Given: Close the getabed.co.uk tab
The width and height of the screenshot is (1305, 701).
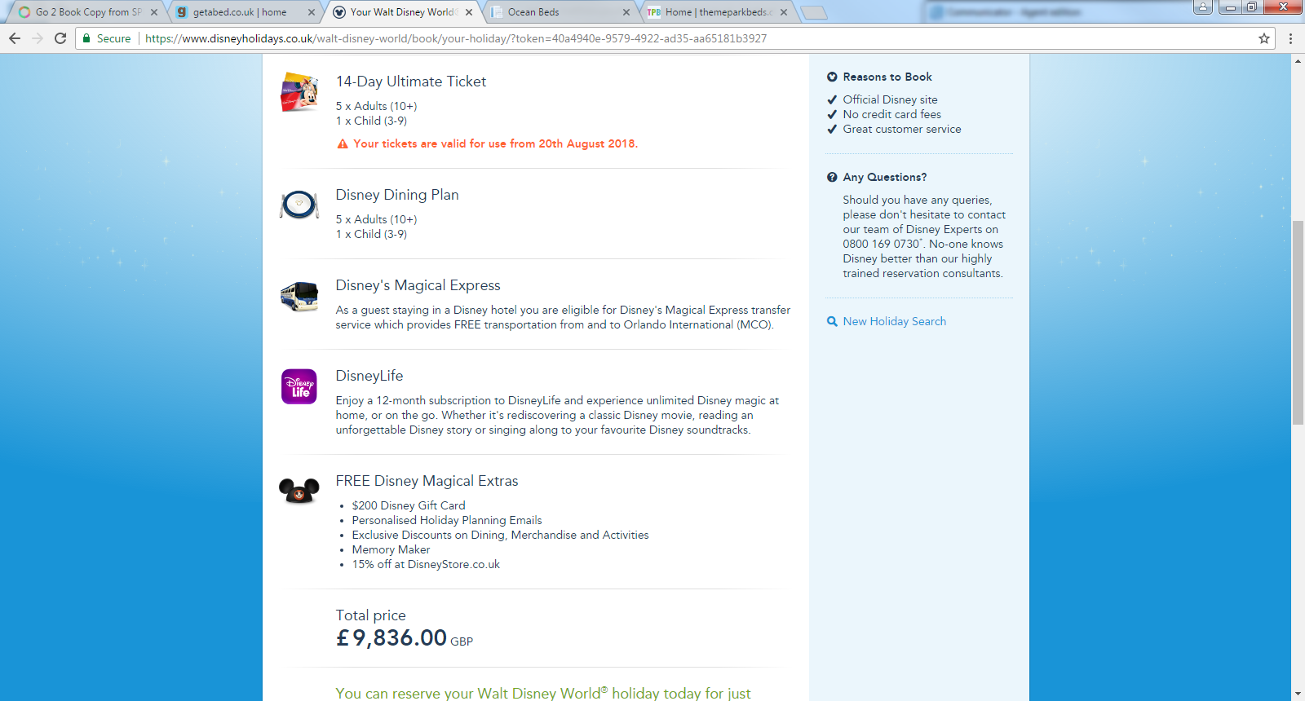Looking at the screenshot, I should [x=312, y=12].
